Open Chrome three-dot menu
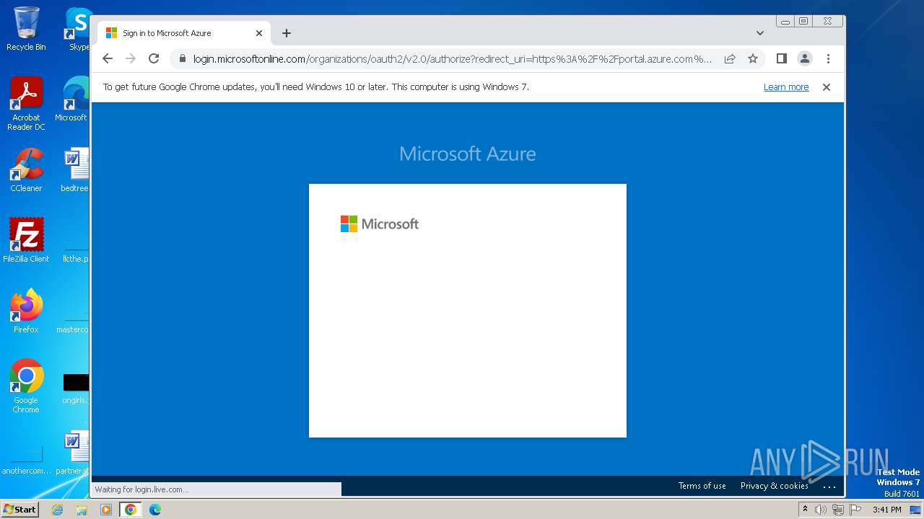Viewport: 924px width, 519px height. [x=828, y=58]
